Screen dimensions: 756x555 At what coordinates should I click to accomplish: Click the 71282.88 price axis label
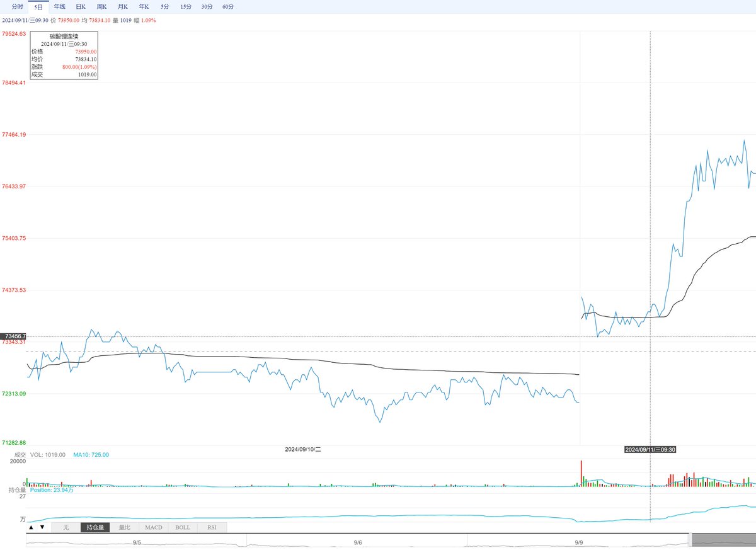(x=14, y=443)
